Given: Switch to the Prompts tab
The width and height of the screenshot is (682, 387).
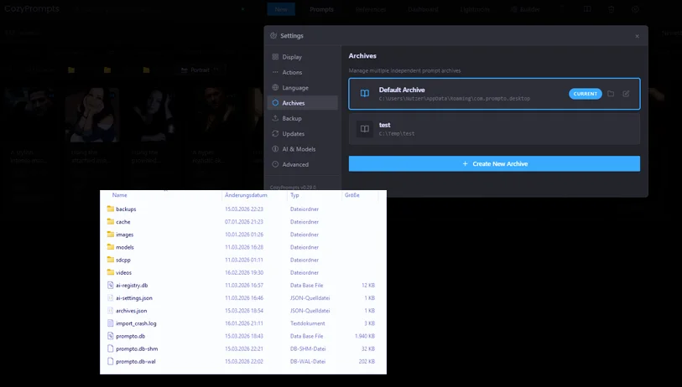Looking at the screenshot, I should pos(321,9).
